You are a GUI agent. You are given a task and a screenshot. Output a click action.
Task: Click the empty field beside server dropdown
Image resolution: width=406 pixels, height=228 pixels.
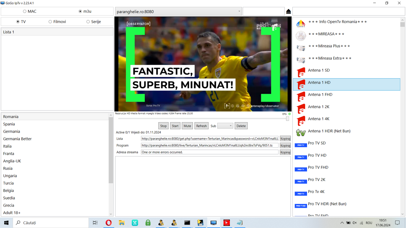click(264, 11)
